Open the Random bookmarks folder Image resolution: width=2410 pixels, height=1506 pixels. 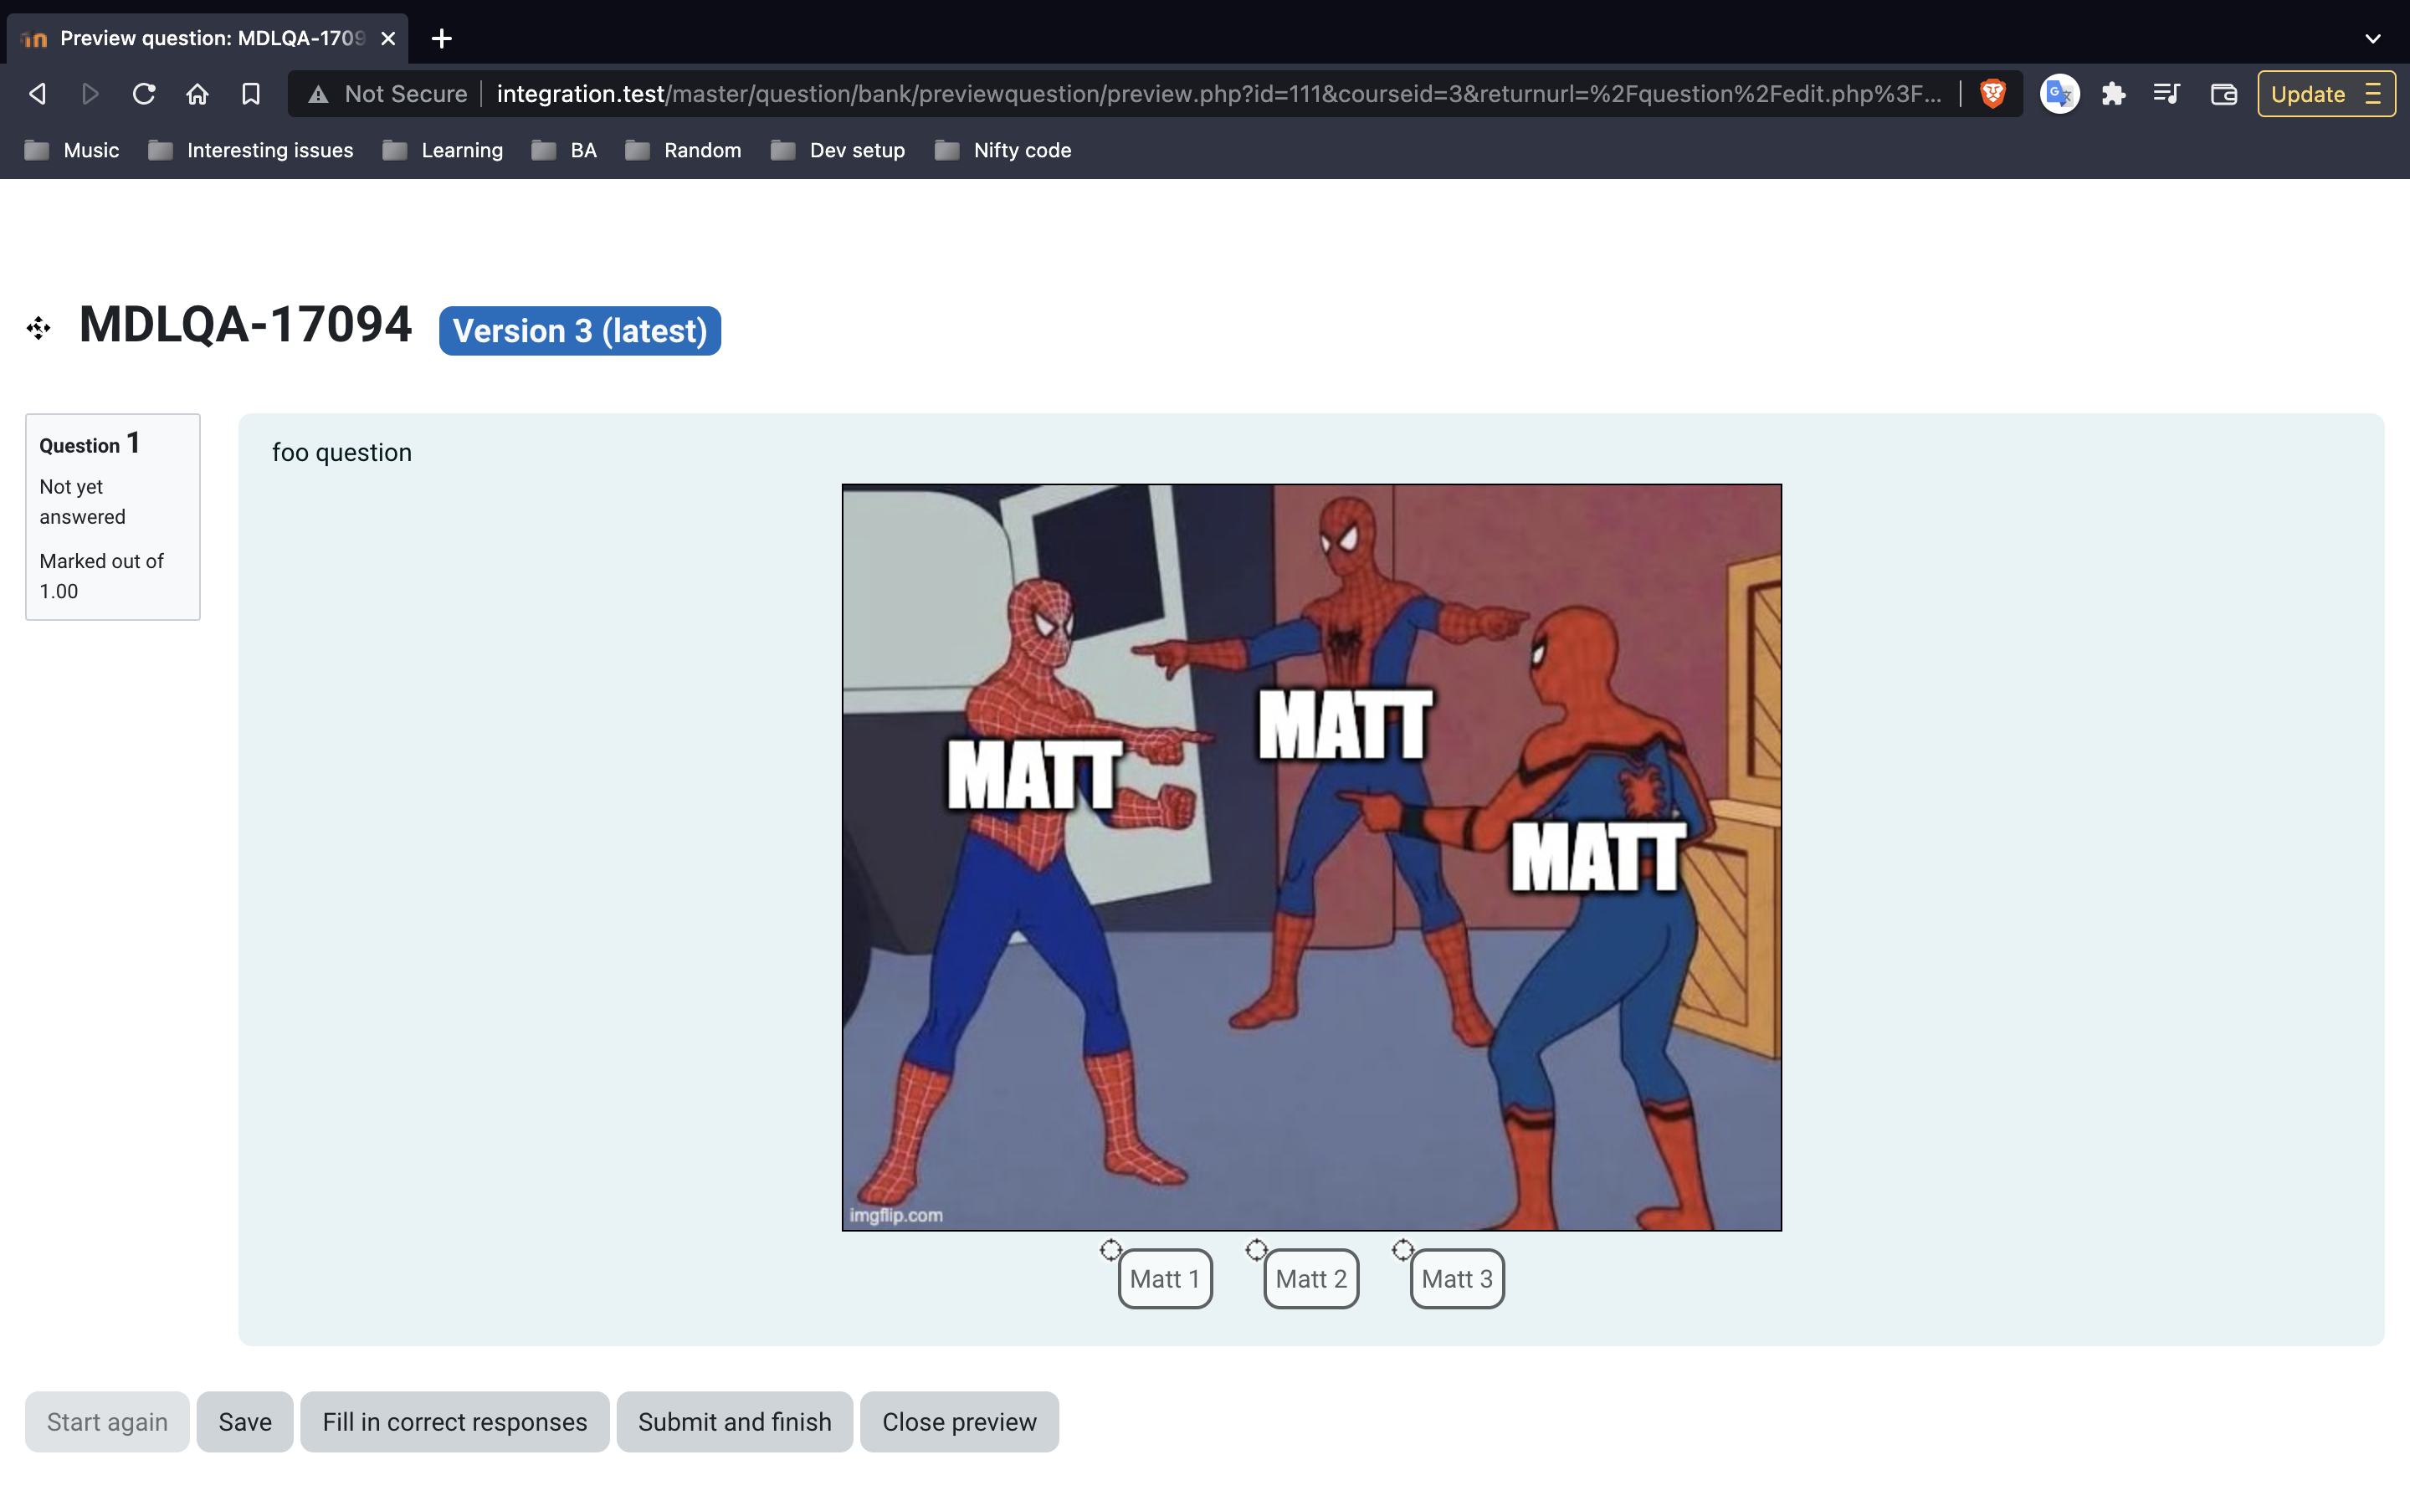click(x=683, y=151)
